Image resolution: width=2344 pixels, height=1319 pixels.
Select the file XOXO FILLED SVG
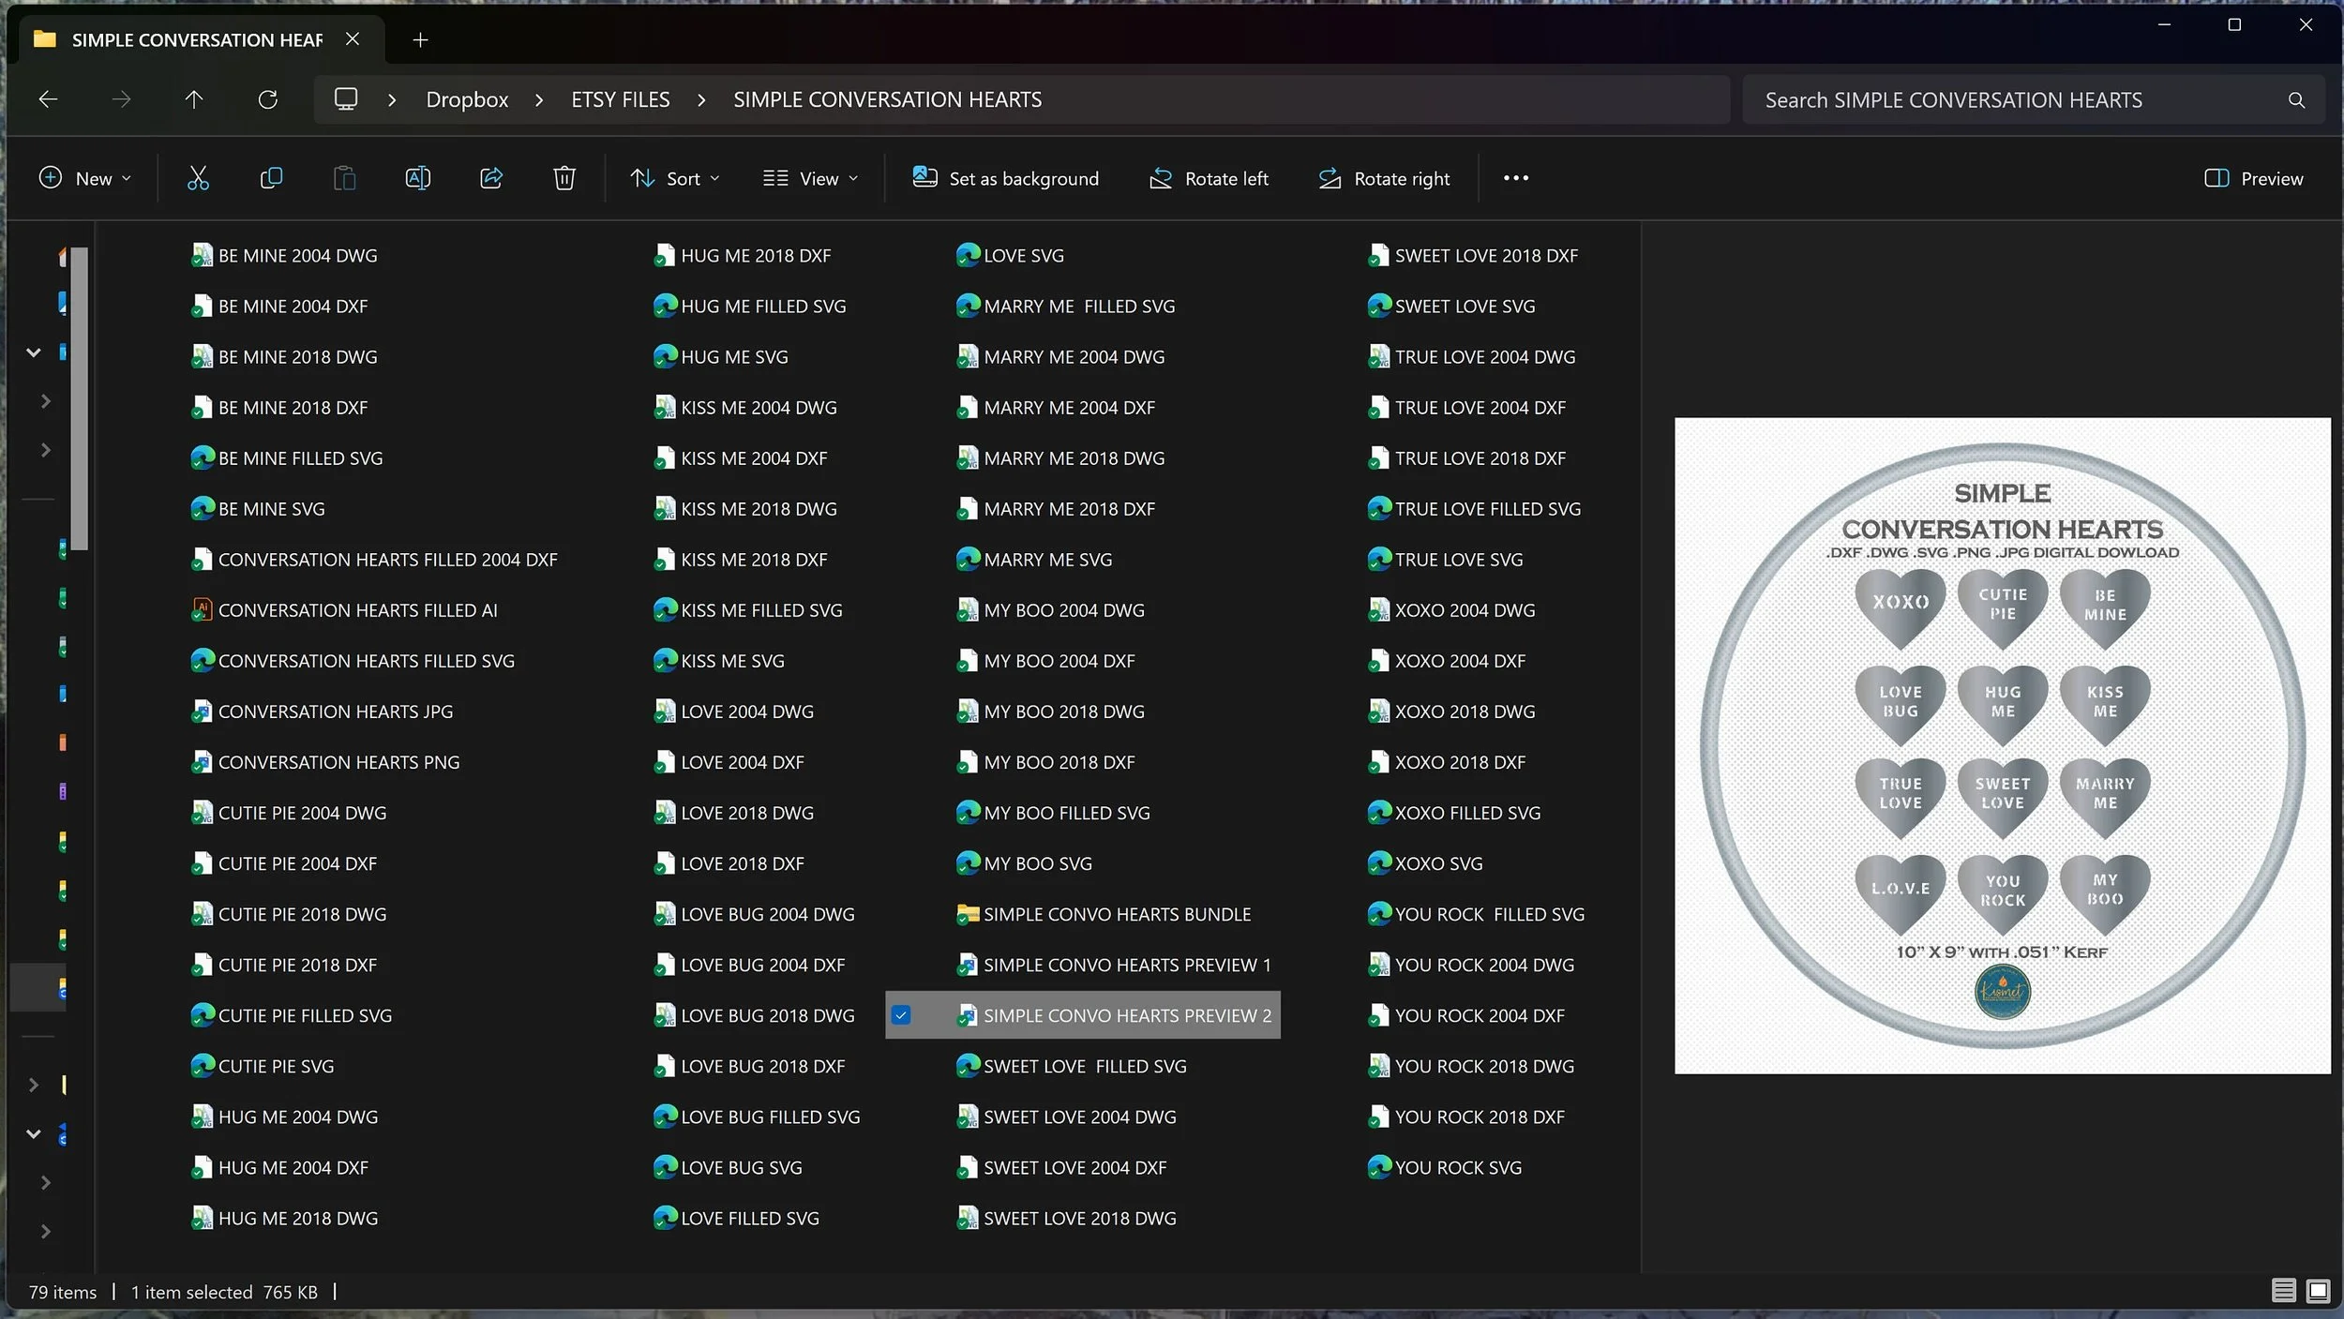click(x=1454, y=813)
